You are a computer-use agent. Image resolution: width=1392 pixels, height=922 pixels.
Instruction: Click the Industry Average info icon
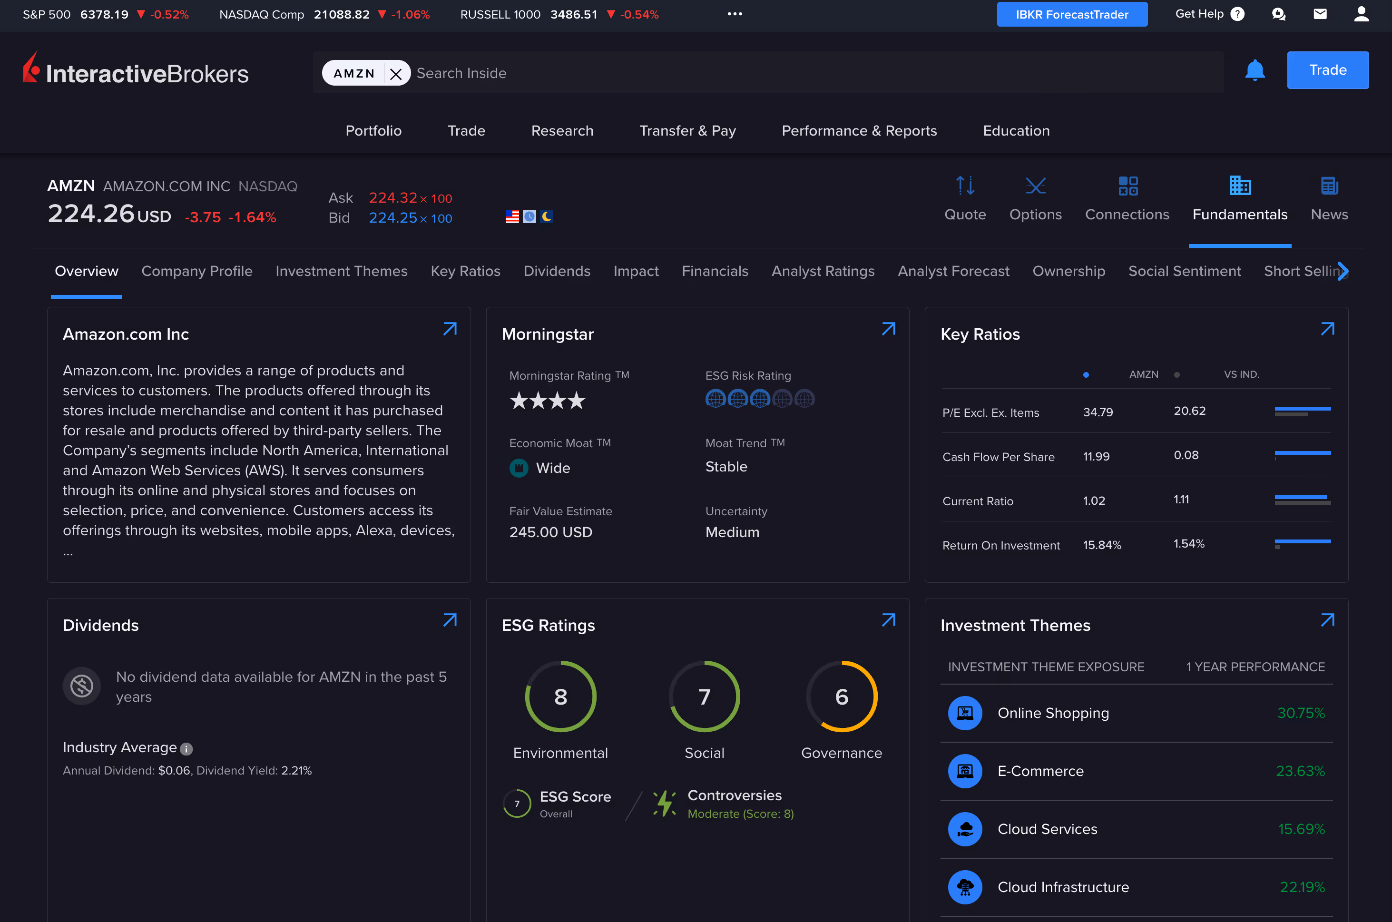coord(186,748)
